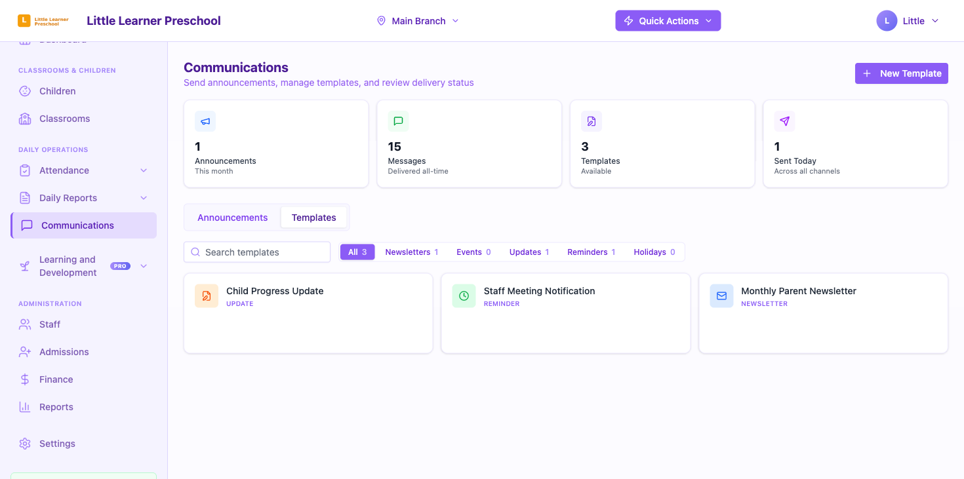Open Settings from the sidebar
This screenshot has height=479, width=964.
pos(83,444)
